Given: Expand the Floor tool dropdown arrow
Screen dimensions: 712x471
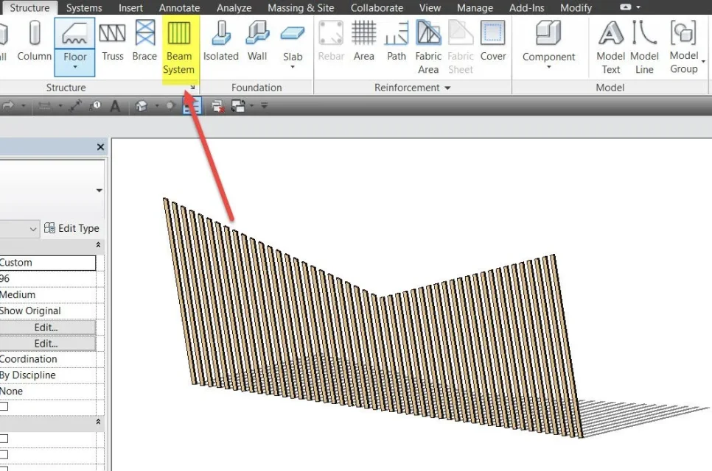Looking at the screenshot, I should 75,67.
